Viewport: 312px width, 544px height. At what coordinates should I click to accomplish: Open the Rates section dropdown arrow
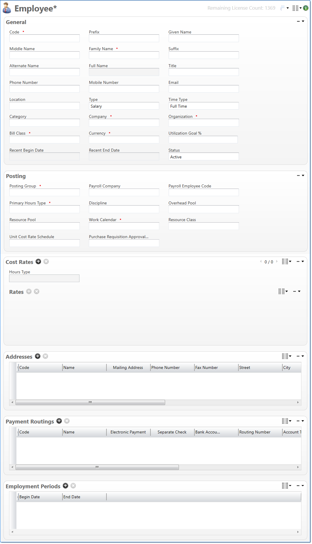[x=299, y=292]
